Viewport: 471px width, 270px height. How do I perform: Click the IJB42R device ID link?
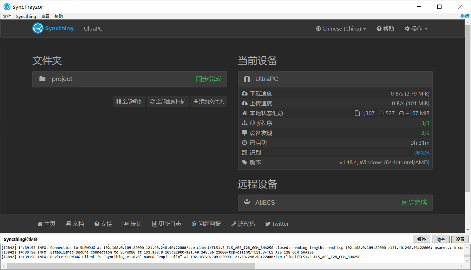[421, 153]
